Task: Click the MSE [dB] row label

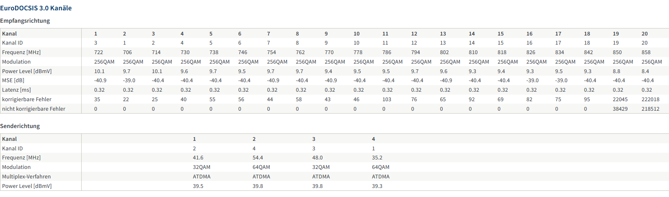Action: (x=13, y=81)
